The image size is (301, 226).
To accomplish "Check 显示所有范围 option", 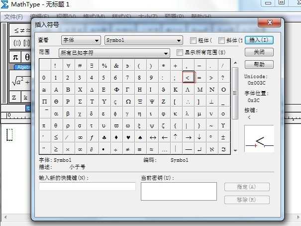I will (x=180, y=52).
